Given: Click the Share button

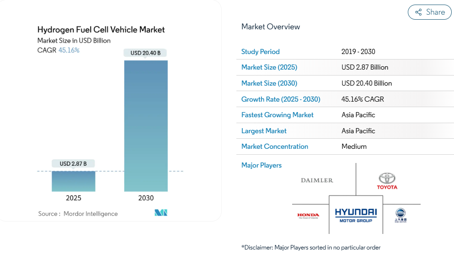Looking at the screenshot, I should click(429, 12).
